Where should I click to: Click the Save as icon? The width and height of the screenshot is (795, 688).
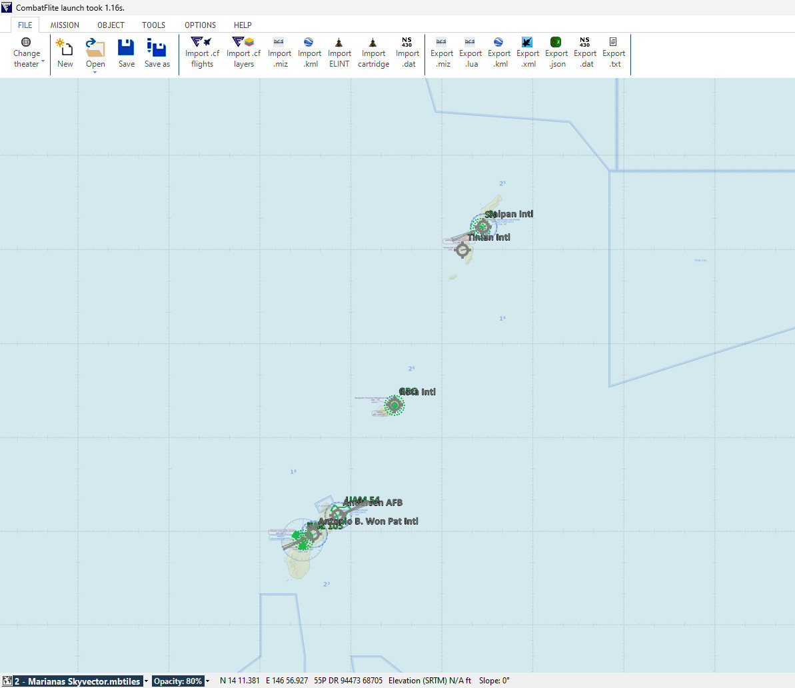(157, 48)
